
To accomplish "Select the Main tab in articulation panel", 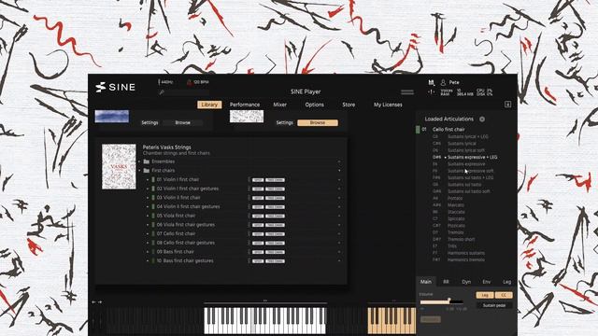I will [426, 282].
